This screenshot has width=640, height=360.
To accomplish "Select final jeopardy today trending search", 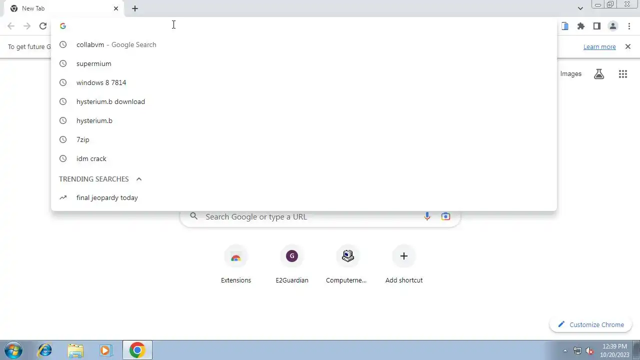I will coord(304,197).
